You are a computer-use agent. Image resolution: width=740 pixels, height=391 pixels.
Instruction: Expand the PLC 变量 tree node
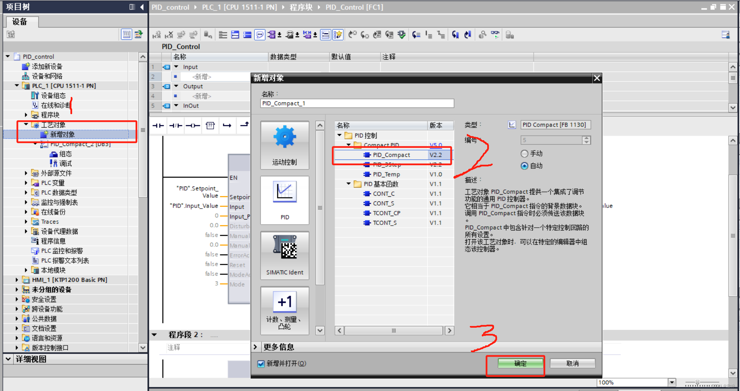coord(26,183)
